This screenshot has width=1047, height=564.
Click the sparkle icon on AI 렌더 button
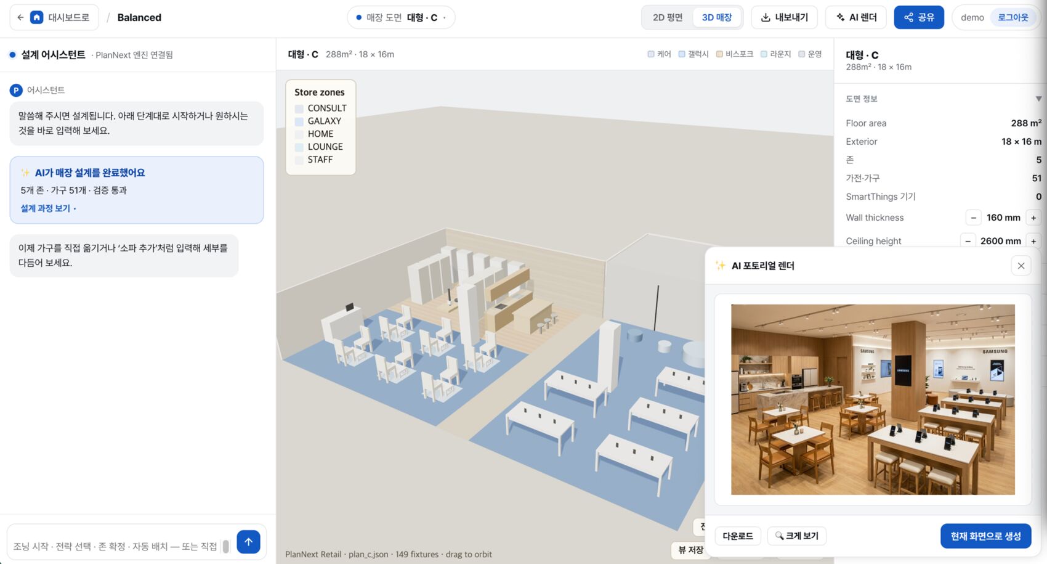(840, 17)
